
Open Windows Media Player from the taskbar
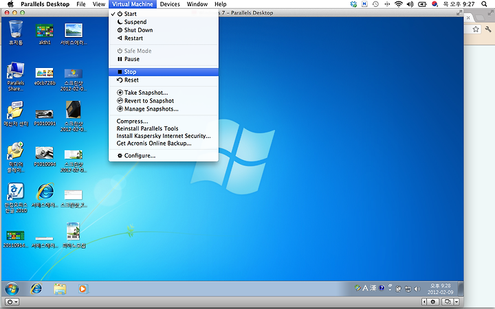point(82,288)
